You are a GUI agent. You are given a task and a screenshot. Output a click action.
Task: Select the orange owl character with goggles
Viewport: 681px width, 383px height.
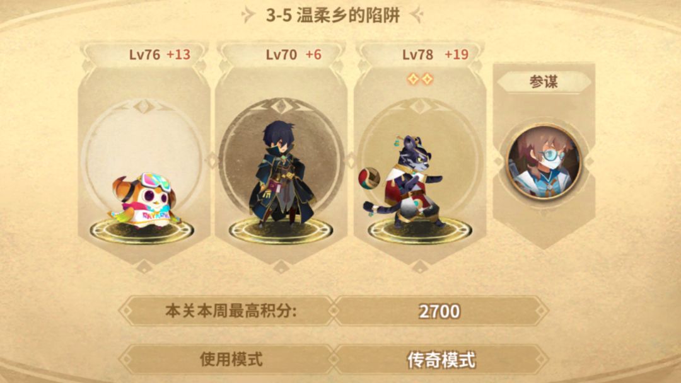point(143,200)
